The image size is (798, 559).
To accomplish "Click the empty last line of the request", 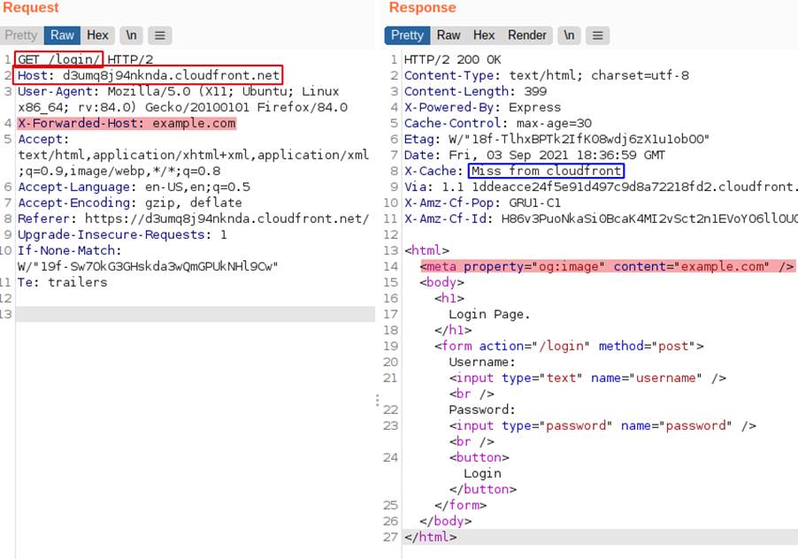I will pos(195,314).
